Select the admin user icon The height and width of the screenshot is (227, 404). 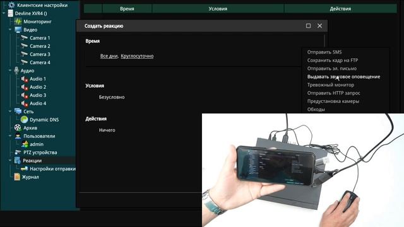(x=25, y=144)
